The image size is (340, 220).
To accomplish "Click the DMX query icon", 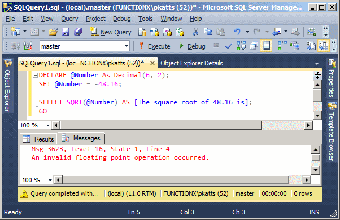I will click(167, 32).
